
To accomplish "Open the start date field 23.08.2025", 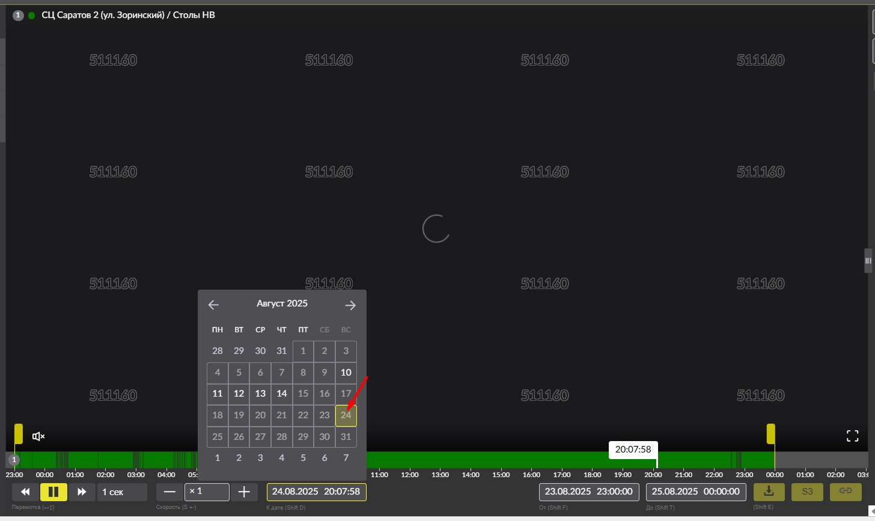I will coord(588,492).
